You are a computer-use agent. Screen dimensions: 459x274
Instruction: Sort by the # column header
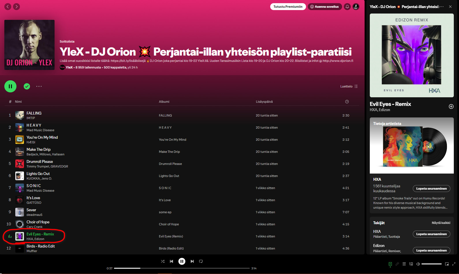tap(10, 102)
